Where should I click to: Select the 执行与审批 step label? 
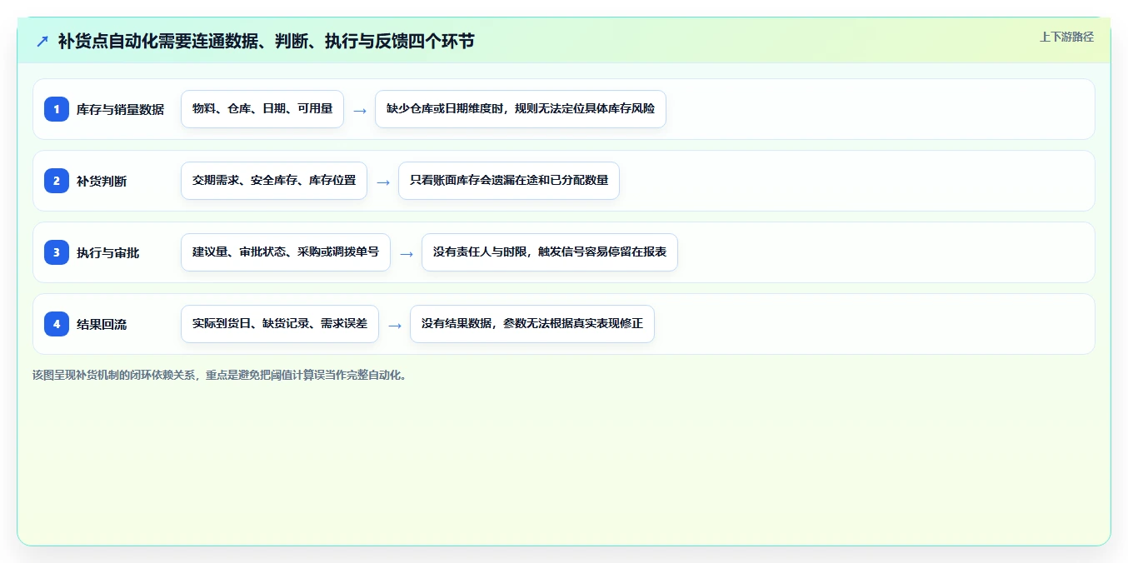pyautogui.click(x=107, y=252)
